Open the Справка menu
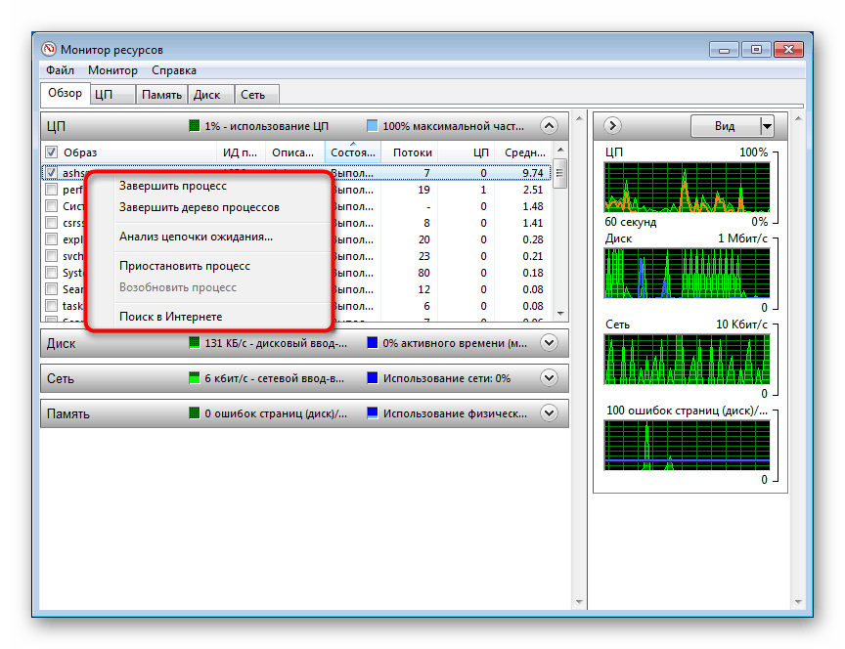845x649 pixels. tap(173, 70)
